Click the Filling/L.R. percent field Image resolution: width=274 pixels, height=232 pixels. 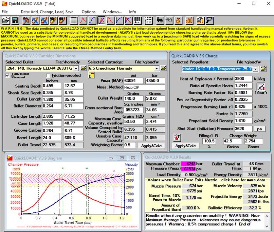click(209, 141)
